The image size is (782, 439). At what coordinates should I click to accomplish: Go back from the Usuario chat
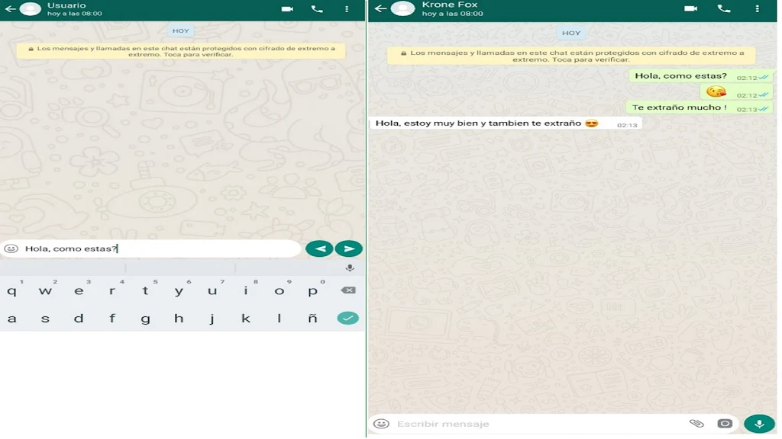coord(10,9)
